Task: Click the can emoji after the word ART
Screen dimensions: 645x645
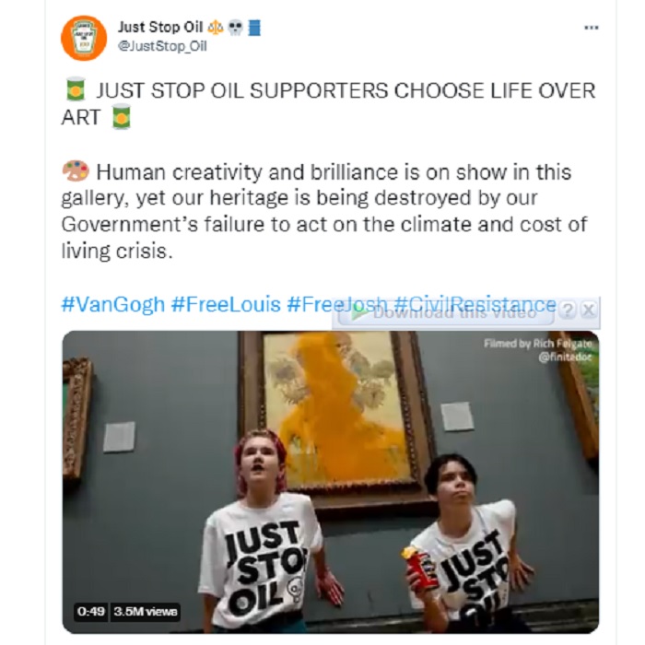Action: [122, 116]
